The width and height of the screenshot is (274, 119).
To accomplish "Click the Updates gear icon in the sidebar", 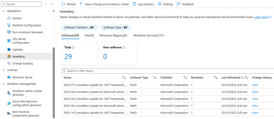I will click(9, 50).
